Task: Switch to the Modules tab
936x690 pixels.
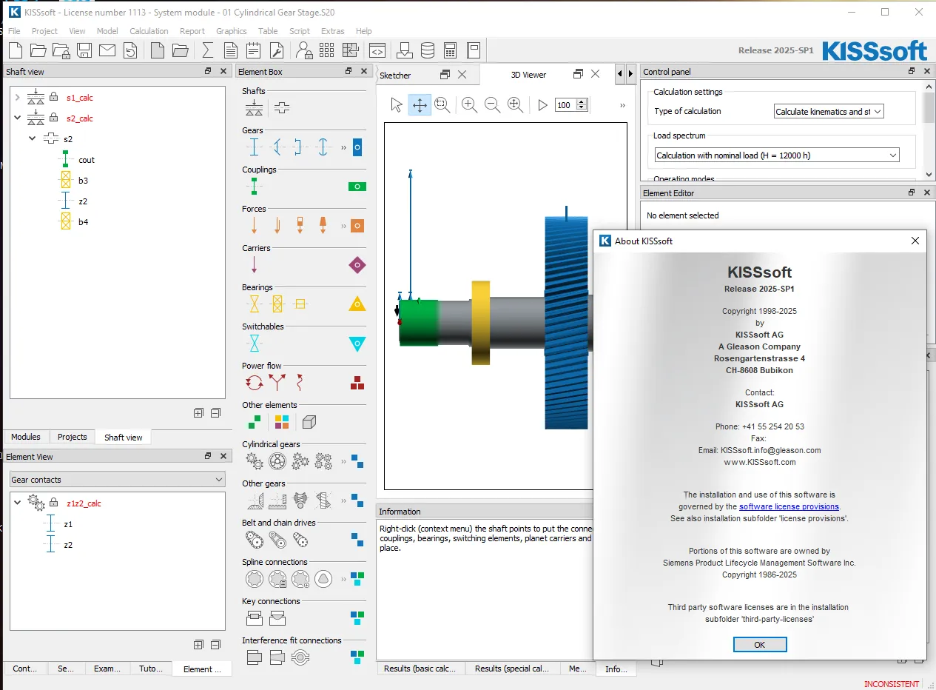Action: [26, 437]
